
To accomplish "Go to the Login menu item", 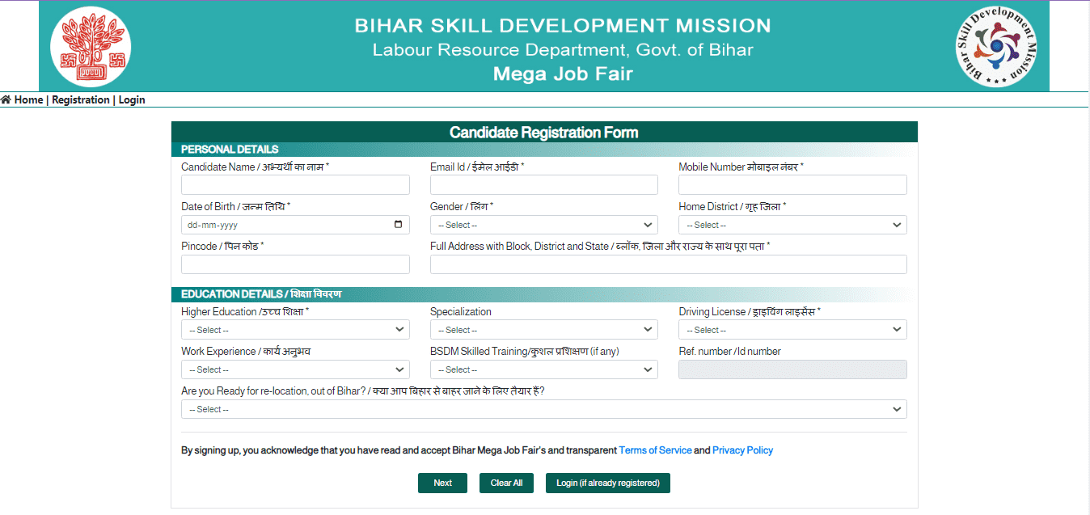I will click(132, 100).
